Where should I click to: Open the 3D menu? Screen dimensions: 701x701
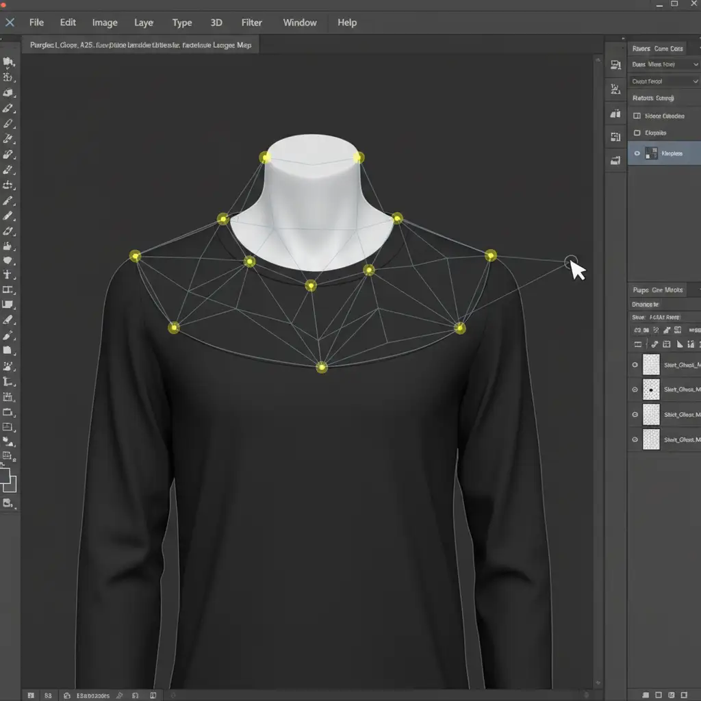click(216, 23)
